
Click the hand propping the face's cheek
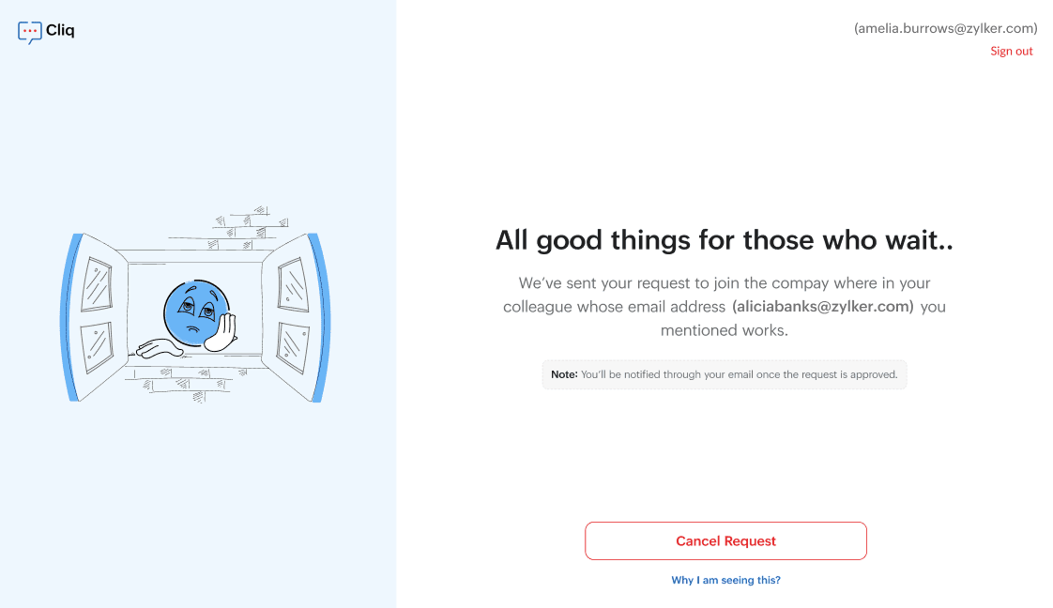222,333
